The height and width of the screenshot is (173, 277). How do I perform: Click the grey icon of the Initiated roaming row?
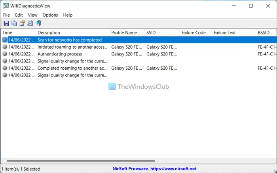pyautogui.click(x=5, y=47)
